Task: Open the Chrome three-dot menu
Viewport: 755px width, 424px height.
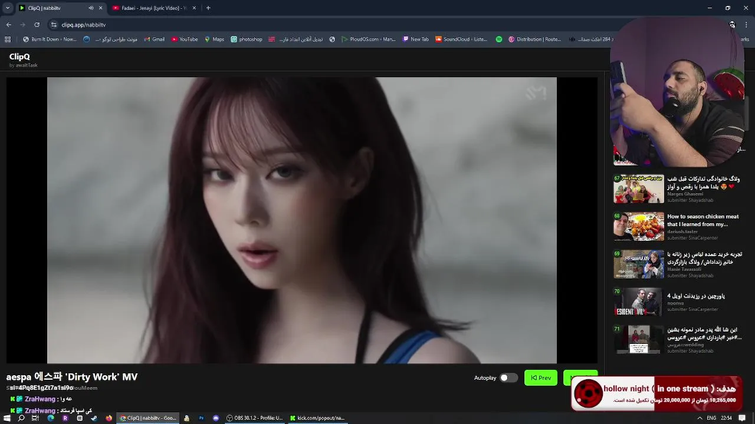Action: (x=746, y=25)
